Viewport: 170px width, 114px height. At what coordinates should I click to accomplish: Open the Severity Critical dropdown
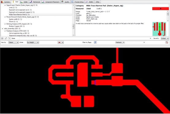(165, 38)
